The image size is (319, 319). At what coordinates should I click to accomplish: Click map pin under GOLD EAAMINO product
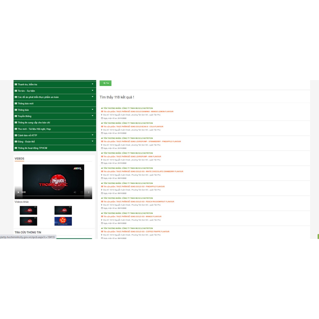[x=102, y=115]
